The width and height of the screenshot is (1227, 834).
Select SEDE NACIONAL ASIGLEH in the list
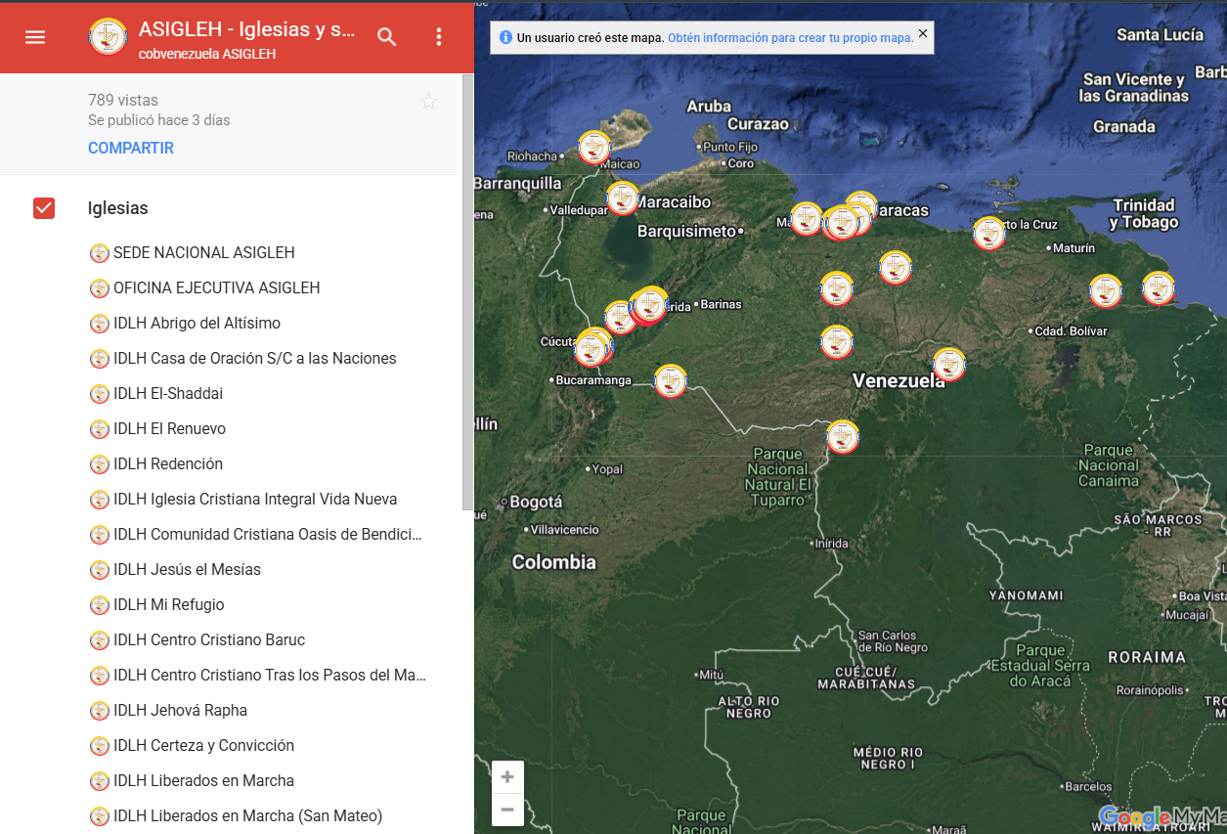[203, 253]
